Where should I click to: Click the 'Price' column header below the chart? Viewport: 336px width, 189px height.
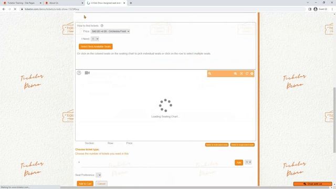point(129,143)
